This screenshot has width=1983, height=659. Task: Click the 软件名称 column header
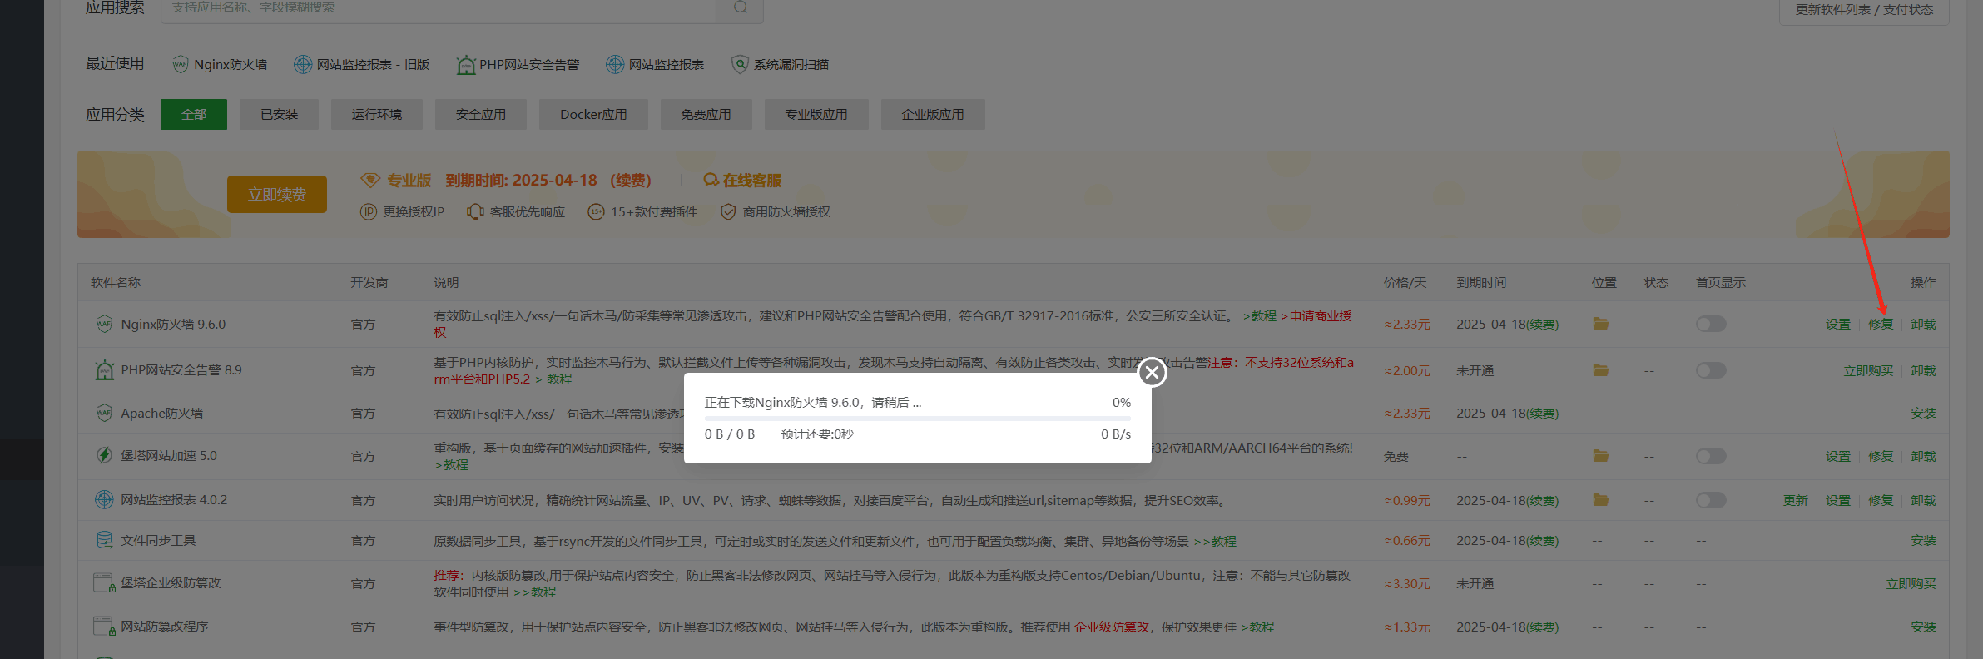pyautogui.click(x=116, y=283)
